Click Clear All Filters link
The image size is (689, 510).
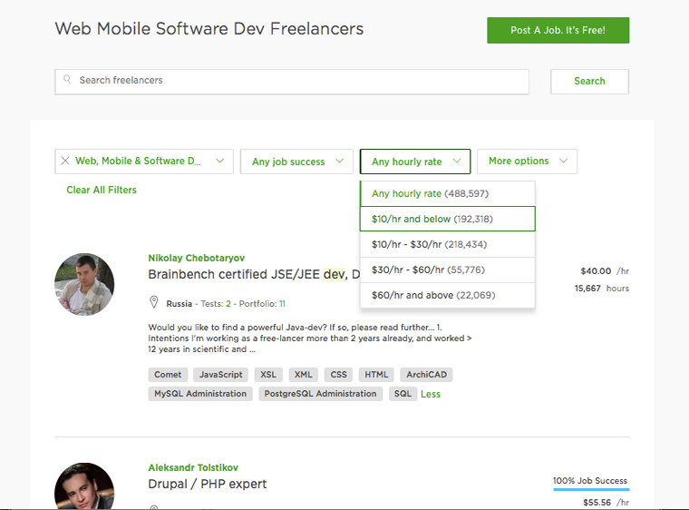pyautogui.click(x=102, y=190)
